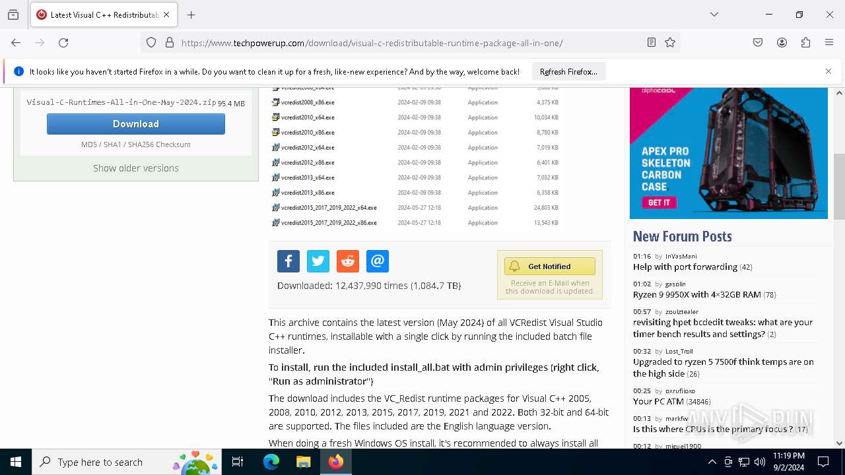Image resolution: width=845 pixels, height=475 pixels.
Task: Expand Show older versions
Action: [x=136, y=168]
